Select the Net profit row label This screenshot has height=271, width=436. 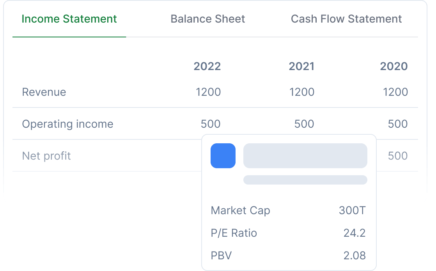[x=46, y=156]
